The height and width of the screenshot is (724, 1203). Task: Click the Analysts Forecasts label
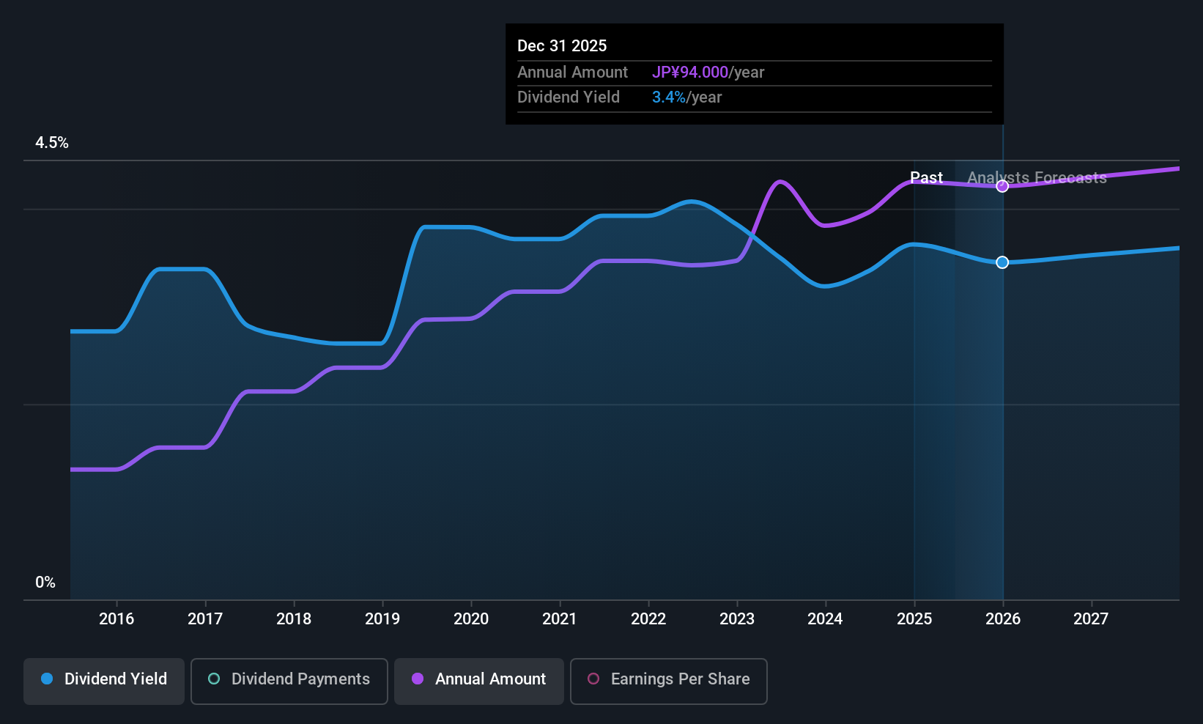(1037, 177)
